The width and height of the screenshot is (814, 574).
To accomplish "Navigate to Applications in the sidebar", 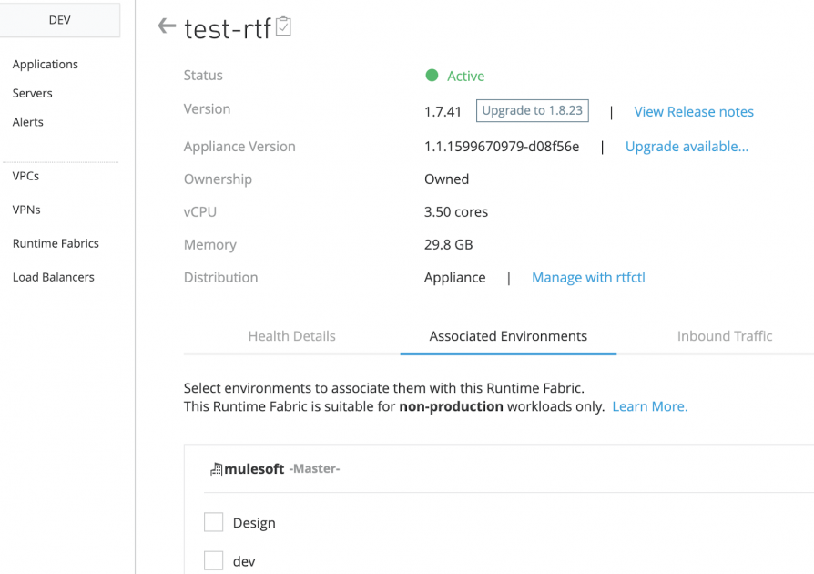I will pos(45,64).
